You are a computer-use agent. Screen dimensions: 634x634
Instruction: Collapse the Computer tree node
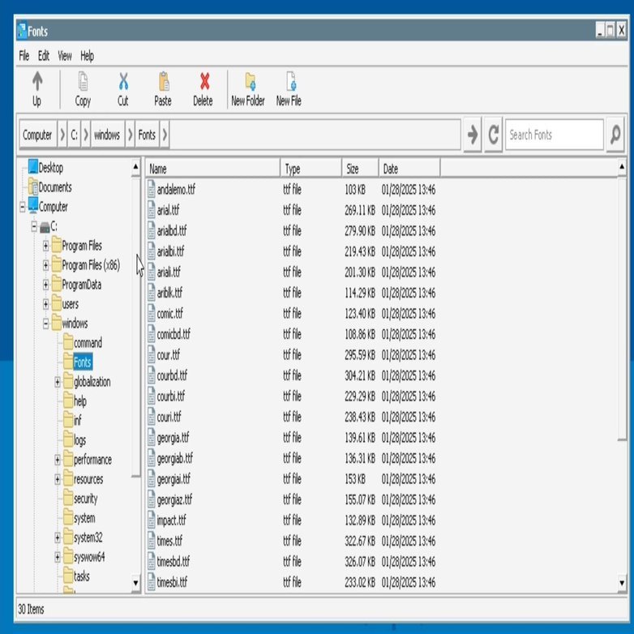(x=23, y=207)
